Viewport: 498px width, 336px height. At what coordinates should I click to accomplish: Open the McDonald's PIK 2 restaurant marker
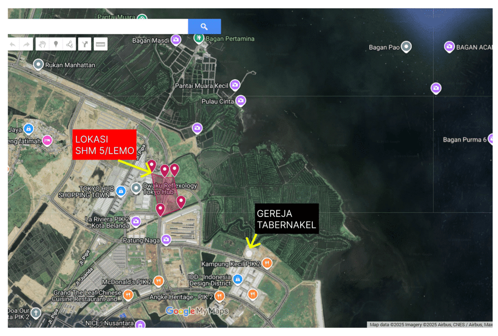[158, 281]
